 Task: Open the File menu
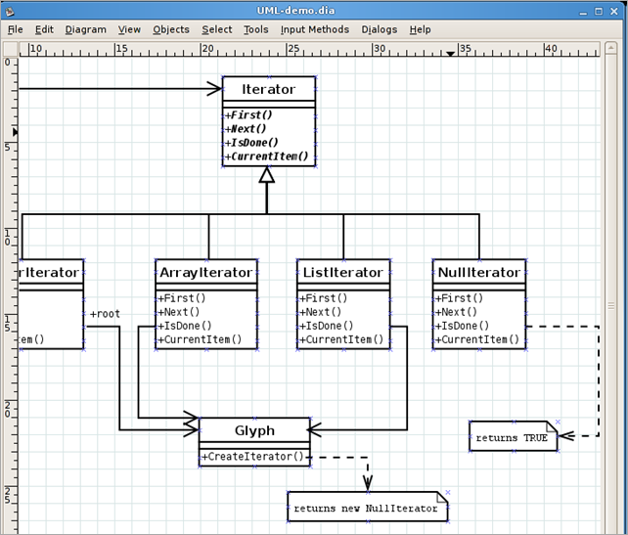coord(16,29)
